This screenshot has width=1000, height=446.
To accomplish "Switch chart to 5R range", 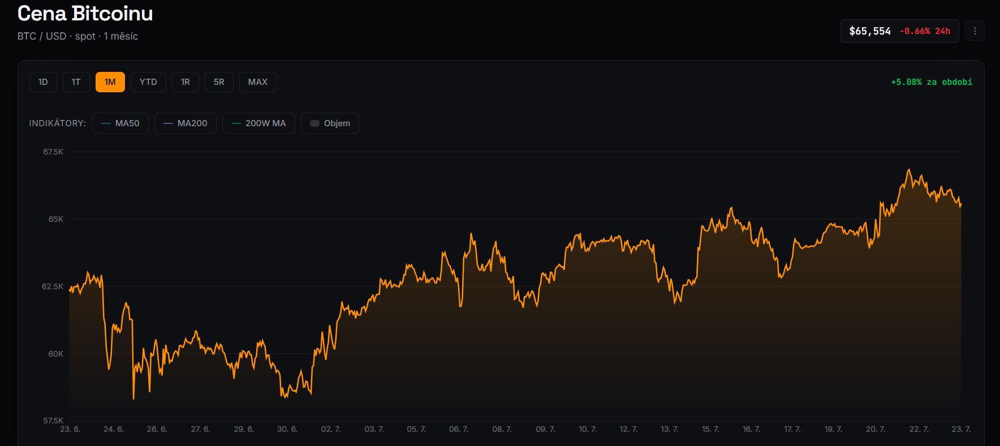I will point(219,82).
